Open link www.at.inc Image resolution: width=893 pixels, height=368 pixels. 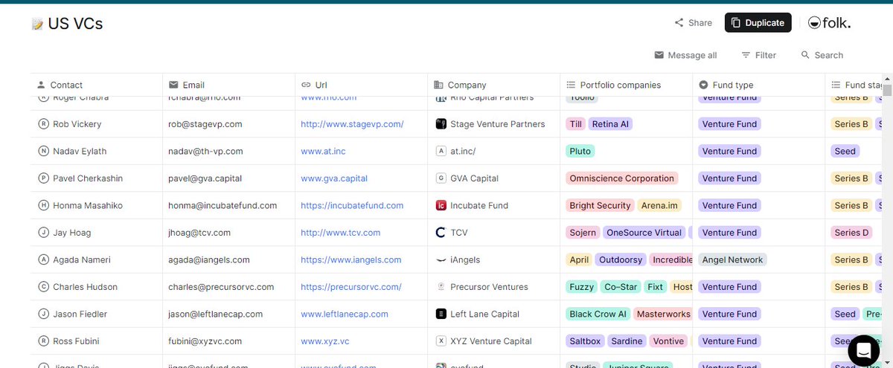click(x=323, y=151)
